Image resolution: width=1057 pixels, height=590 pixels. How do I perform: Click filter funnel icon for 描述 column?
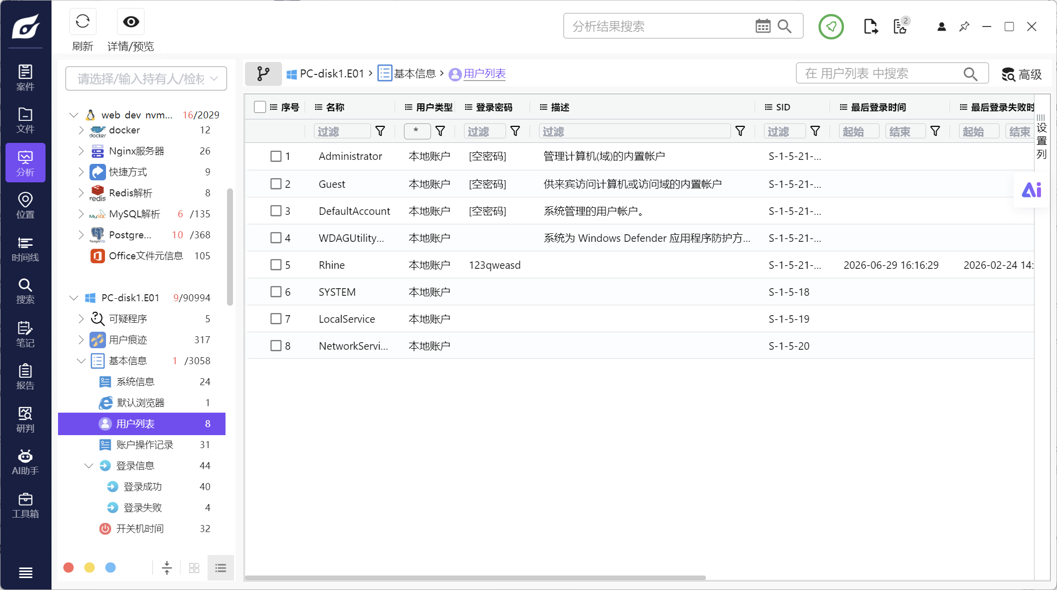(740, 131)
